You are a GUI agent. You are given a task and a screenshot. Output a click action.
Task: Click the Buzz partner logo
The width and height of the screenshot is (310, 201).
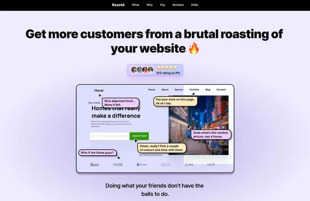(94, 165)
